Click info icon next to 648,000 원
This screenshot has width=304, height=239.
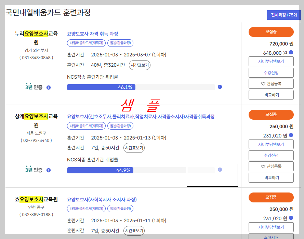click(x=291, y=52)
